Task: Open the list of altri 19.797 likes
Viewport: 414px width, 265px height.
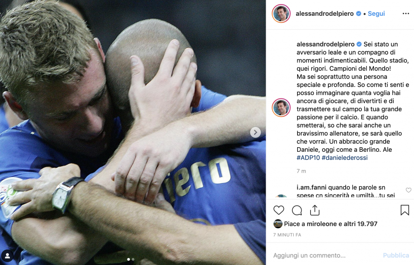Action: (x=360, y=224)
